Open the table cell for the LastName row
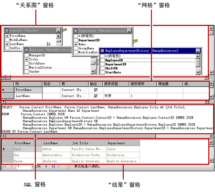Image resolution: width=215 pixels, height=192 pixels. click(x=75, y=96)
